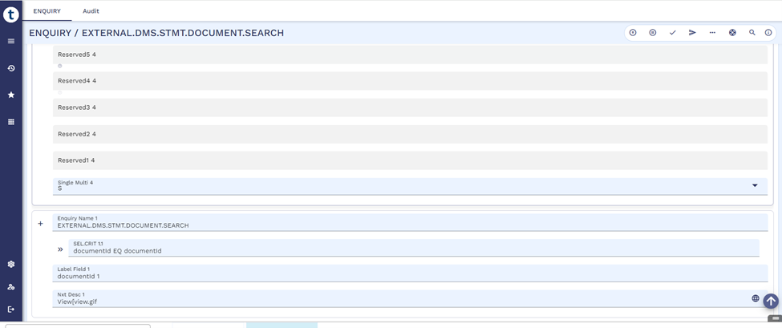
Task: Click the SEL.CRIT 1.1 input field
Action: pyautogui.click(x=413, y=248)
